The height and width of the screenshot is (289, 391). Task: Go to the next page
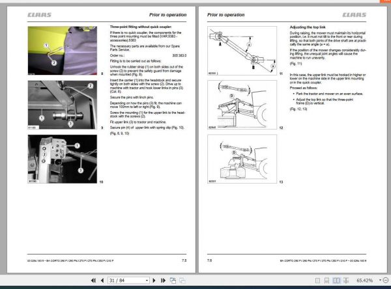[154, 281]
